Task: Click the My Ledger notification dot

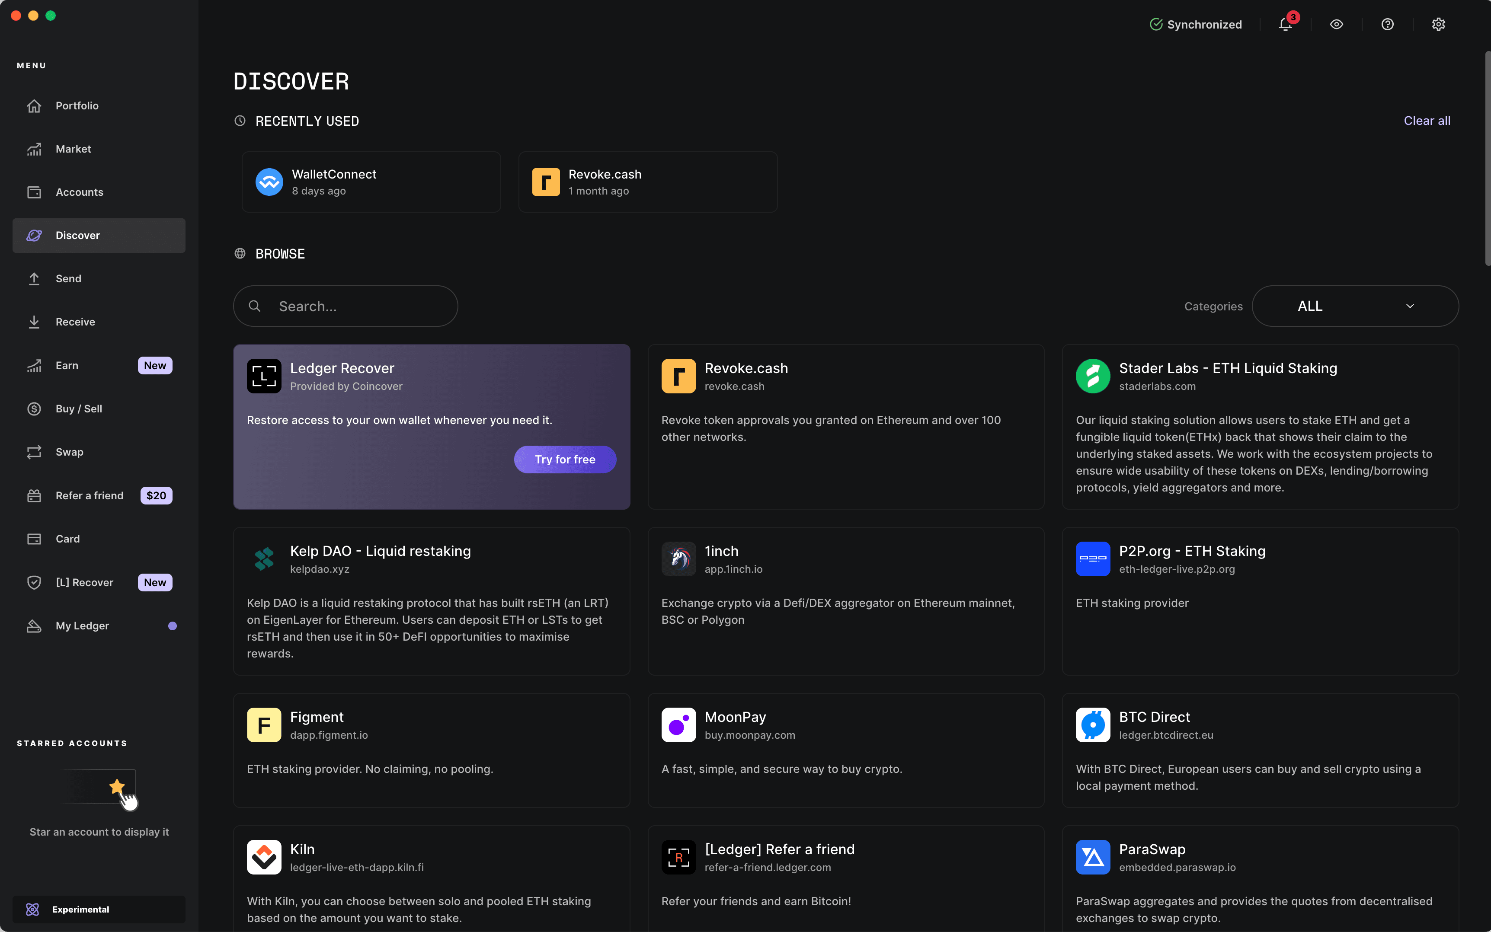Action: pyautogui.click(x=173, y=626)
